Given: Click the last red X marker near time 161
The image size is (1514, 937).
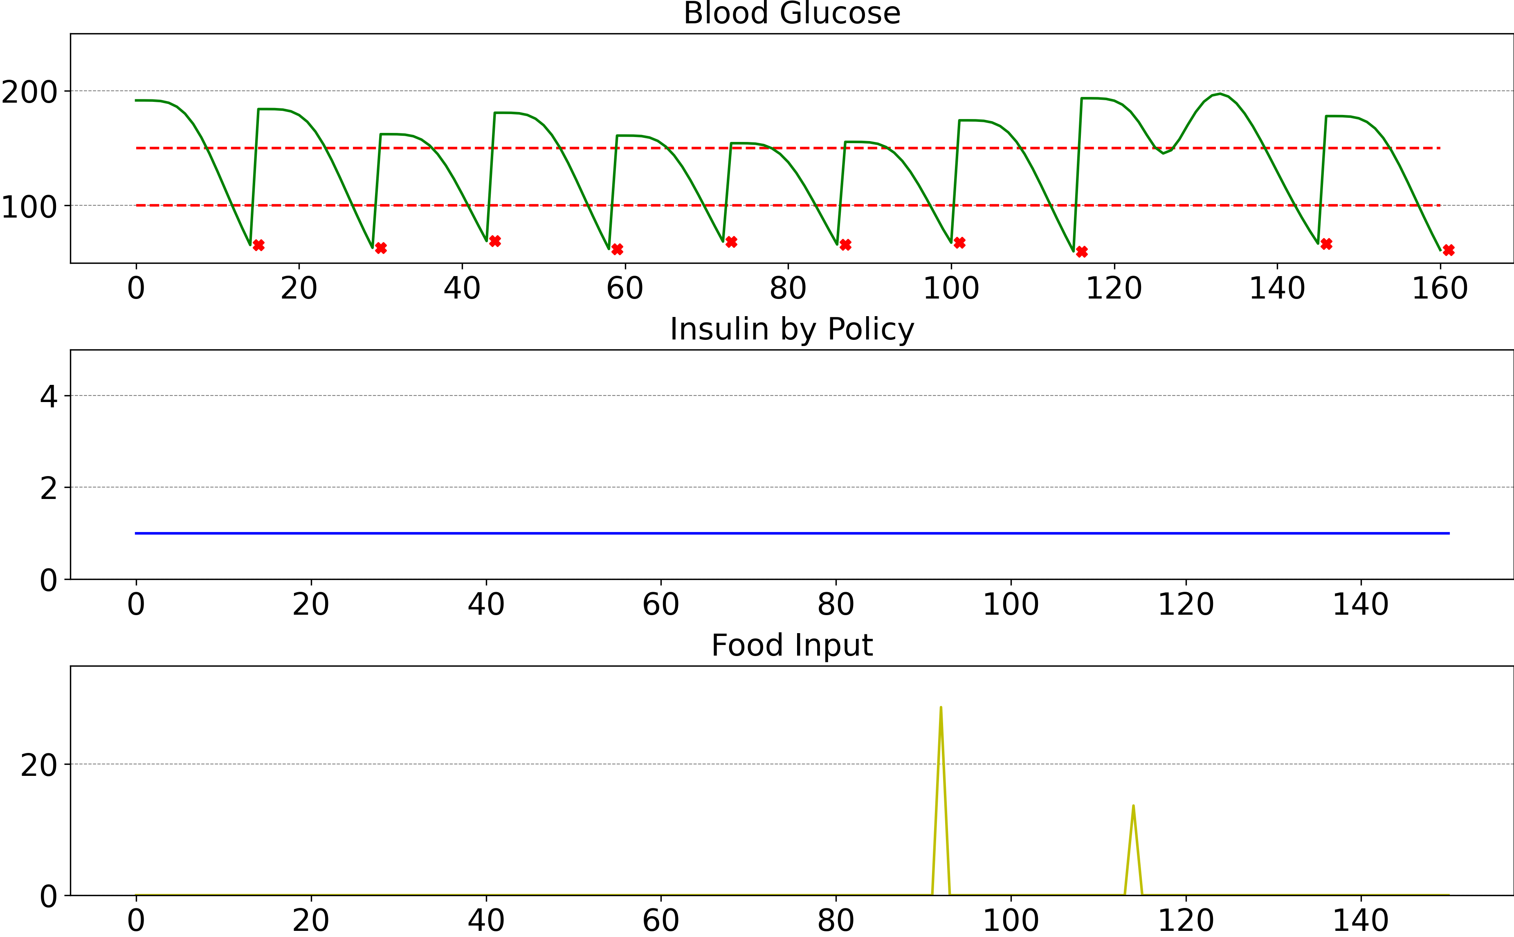Looking at the screenshot, I should point(1448,250).
